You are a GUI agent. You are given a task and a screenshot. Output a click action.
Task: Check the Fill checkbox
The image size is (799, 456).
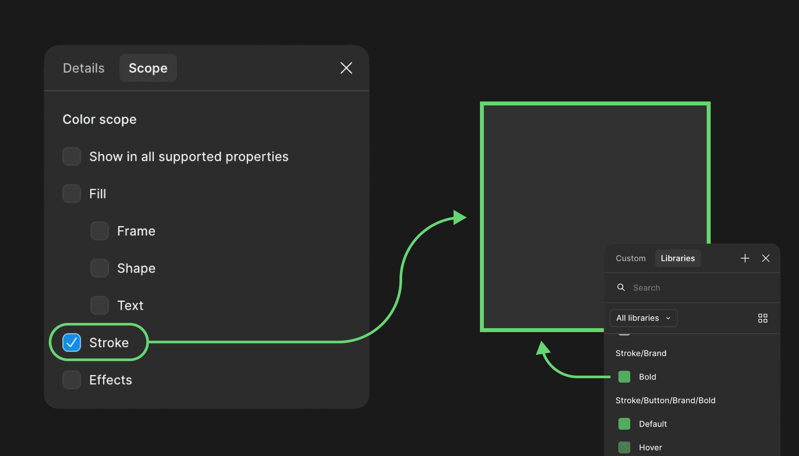(x=72, y=194)
